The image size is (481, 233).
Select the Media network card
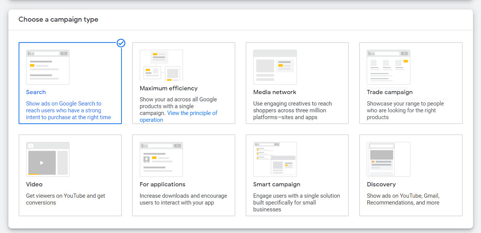coord(297,83)
